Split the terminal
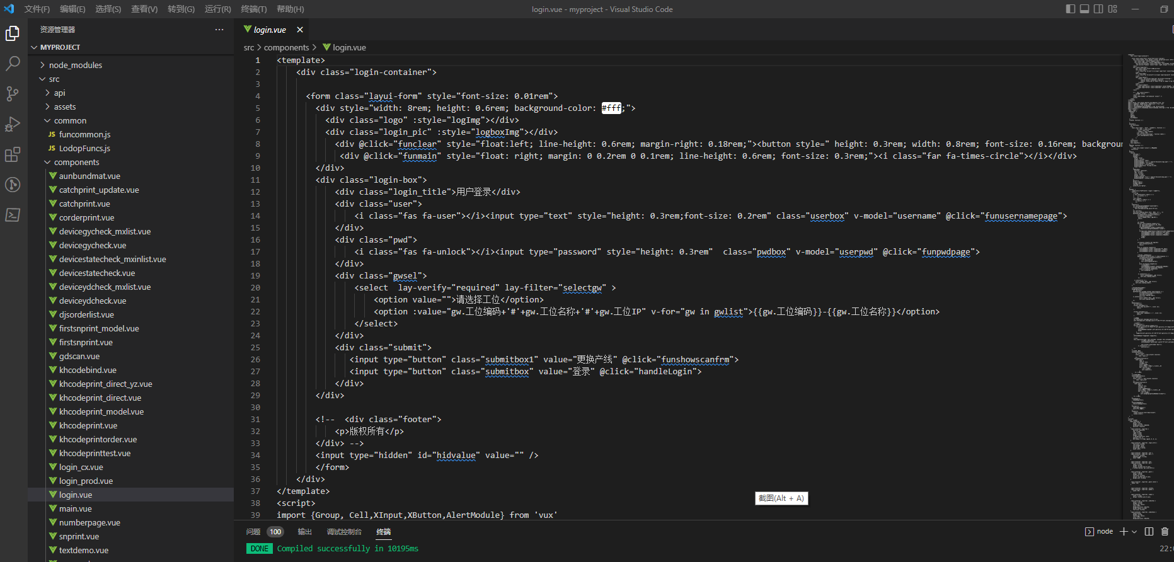 point(1149,532)
